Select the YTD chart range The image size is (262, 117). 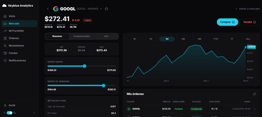(x=216, y=39)
